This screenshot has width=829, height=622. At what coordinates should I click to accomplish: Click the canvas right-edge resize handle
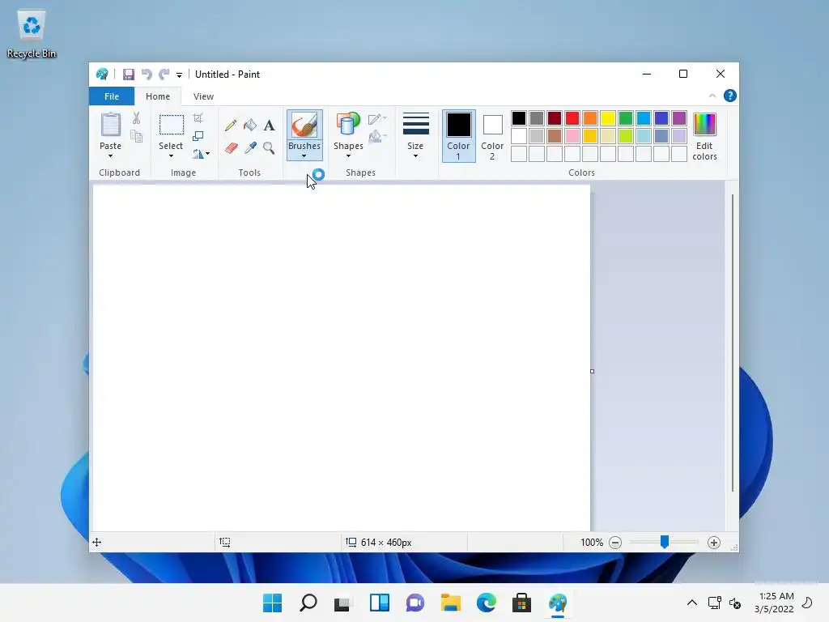(x=592, y=371)
